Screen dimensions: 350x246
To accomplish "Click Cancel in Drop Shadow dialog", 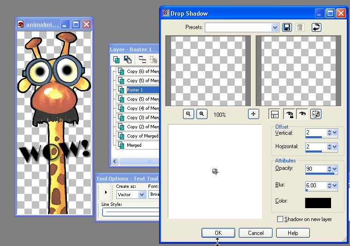I will click(255, 233).
